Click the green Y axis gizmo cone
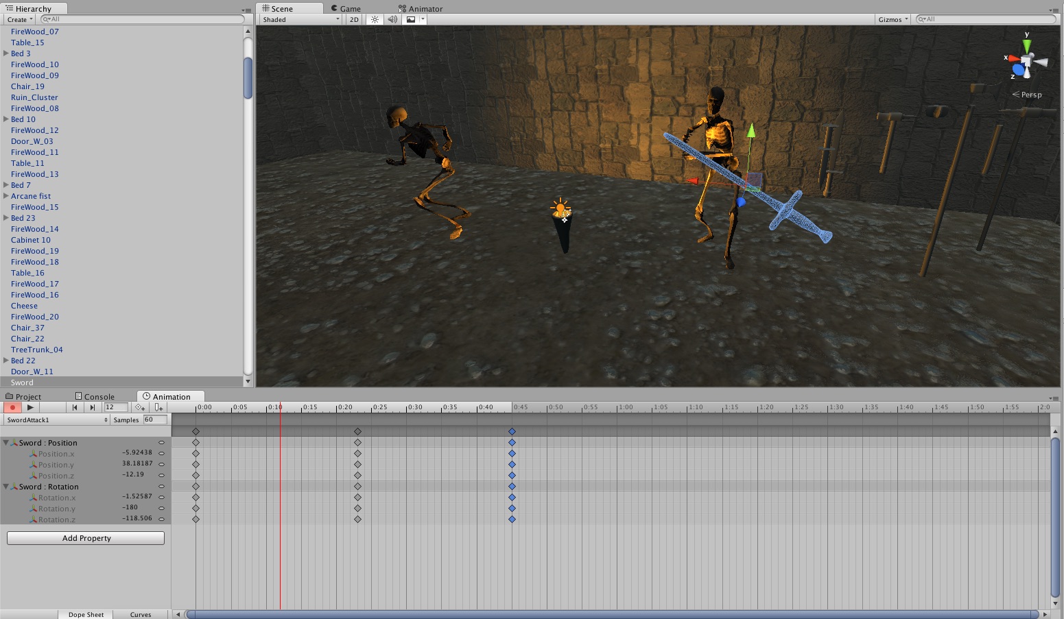Screen dimensions: 1064x619 pos(1027,46)
